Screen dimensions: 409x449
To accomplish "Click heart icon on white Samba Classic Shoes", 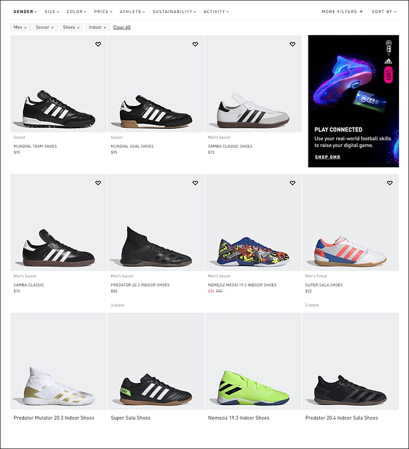I will [293, 44].
